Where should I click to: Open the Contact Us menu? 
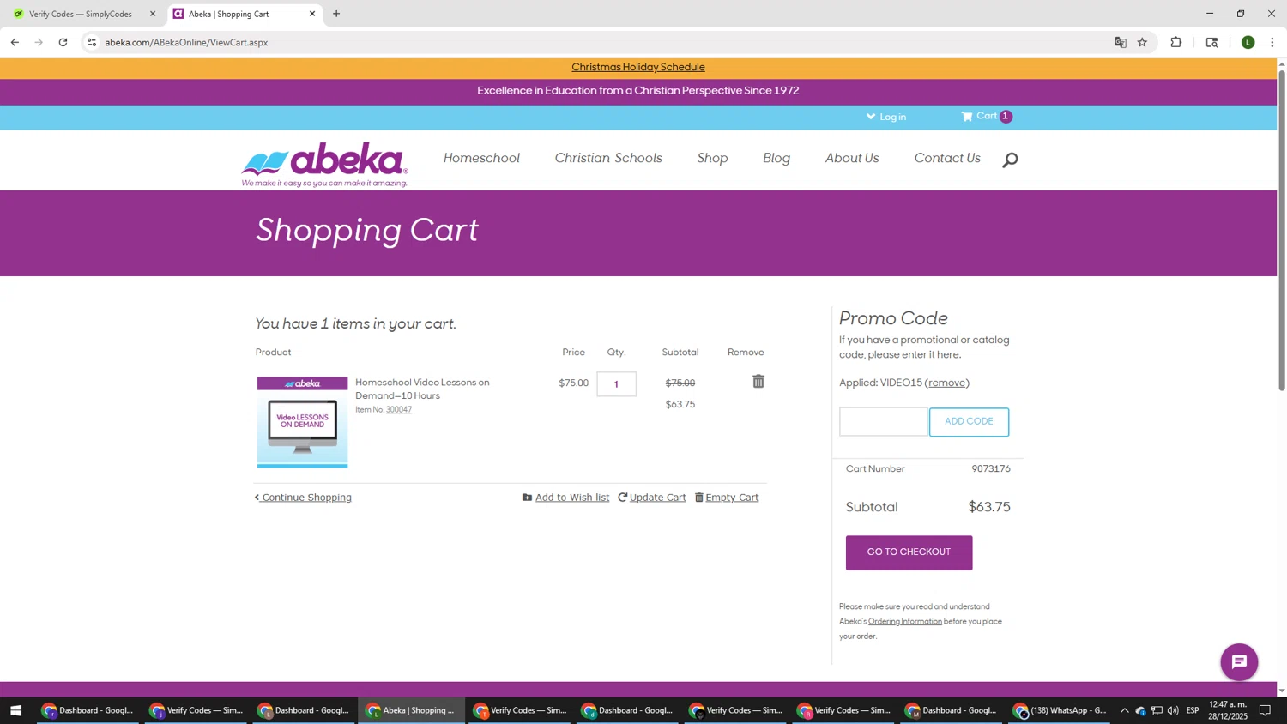(947, 159)
